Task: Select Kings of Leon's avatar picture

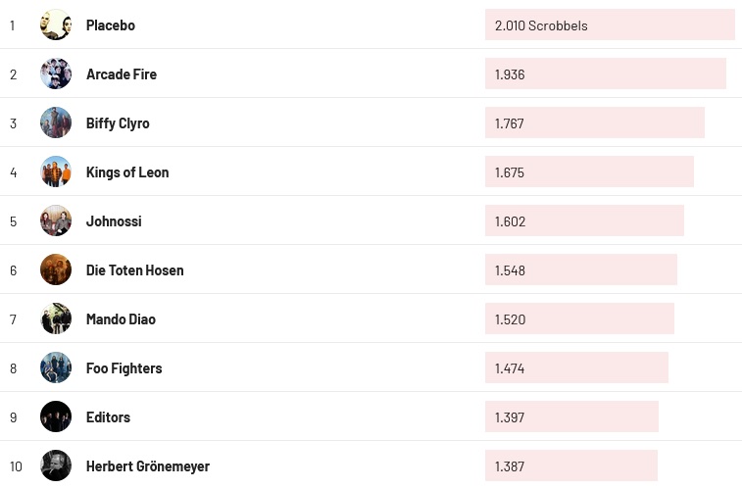Action: click(56, 171)
